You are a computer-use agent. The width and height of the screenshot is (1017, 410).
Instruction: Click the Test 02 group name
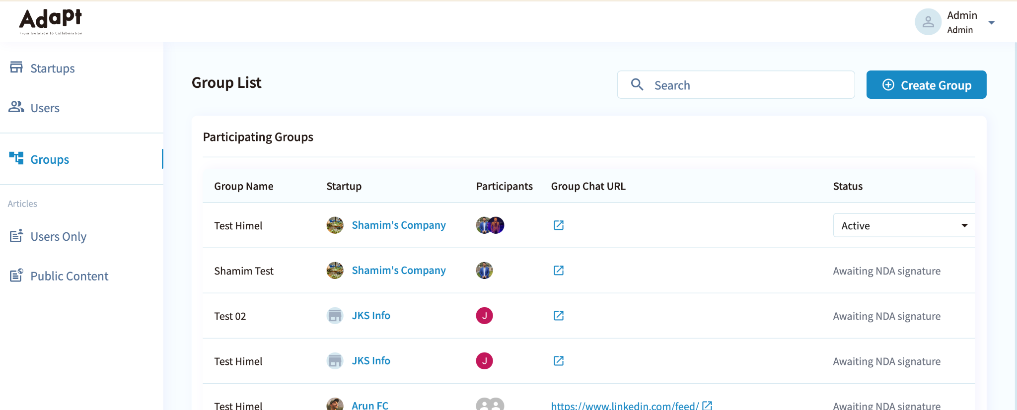point(230,316)
